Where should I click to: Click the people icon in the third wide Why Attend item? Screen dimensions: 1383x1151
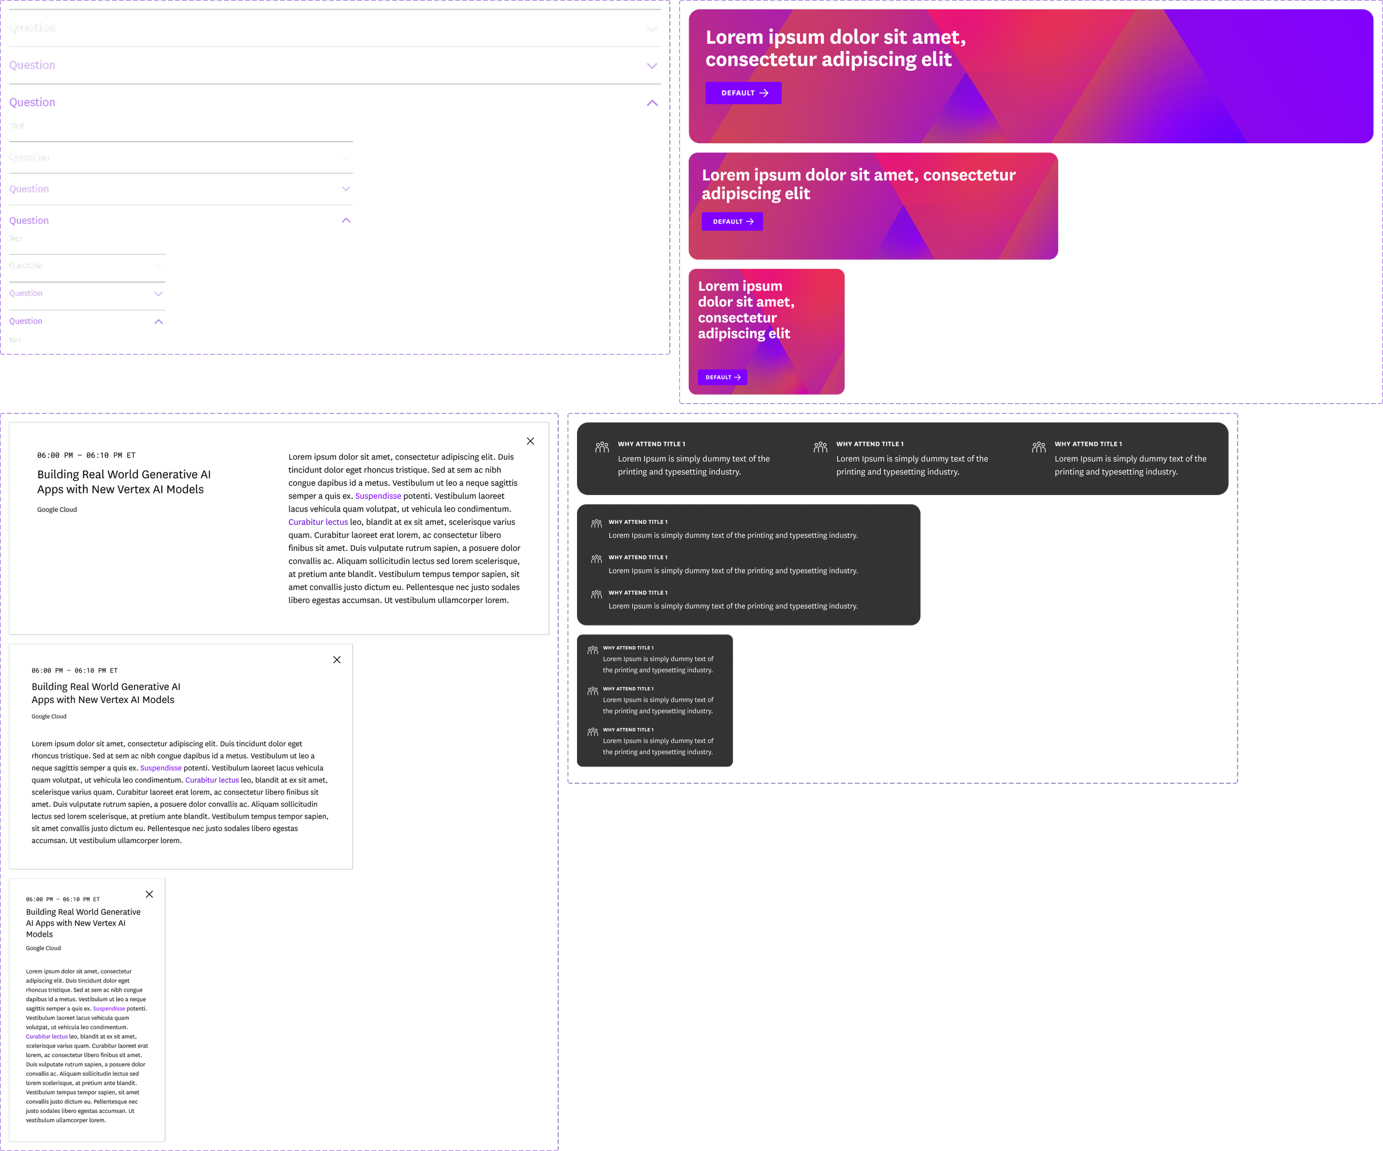click(1038, 448)
